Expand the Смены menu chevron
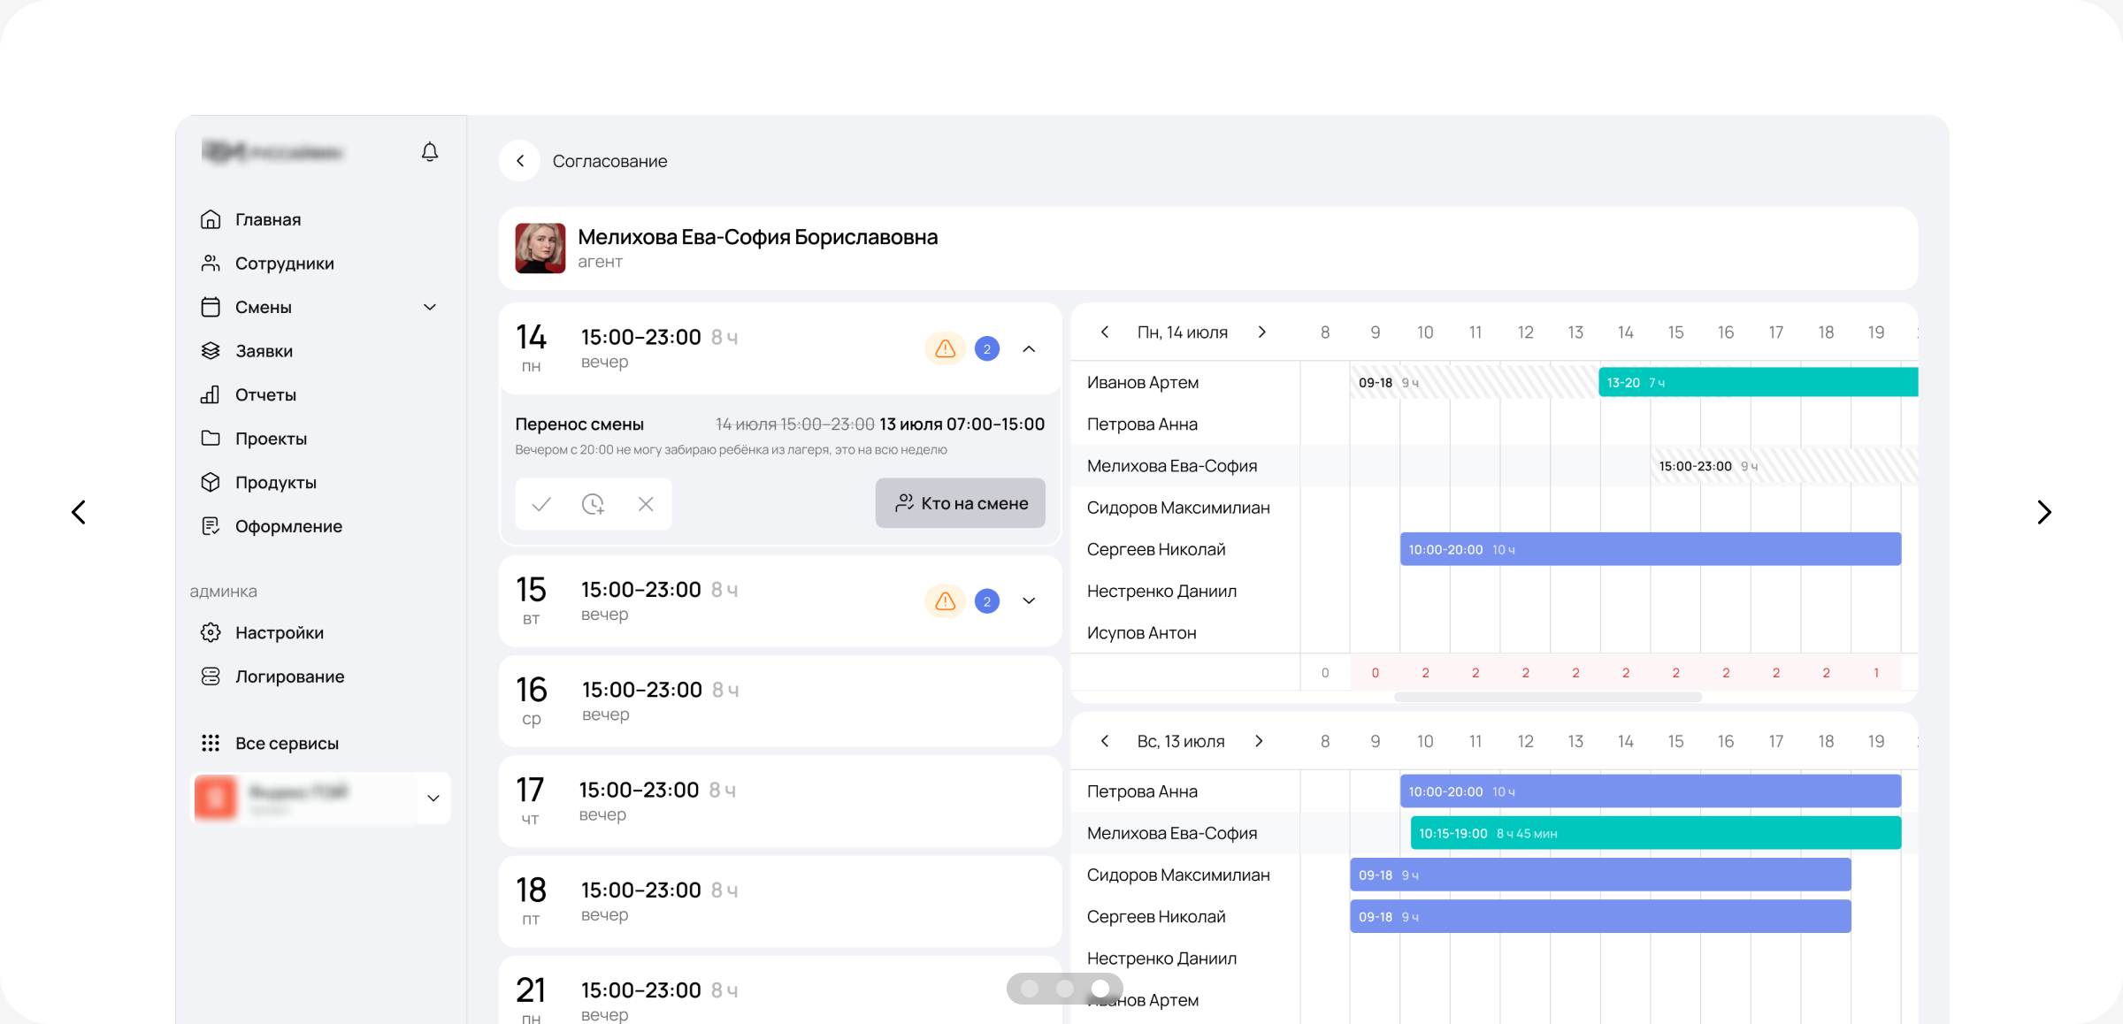The height and width of the screenshot is (1024, 2123). tap(430, 307)
